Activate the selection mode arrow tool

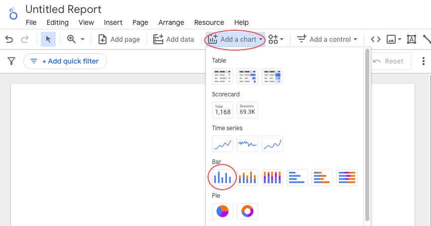[x=48, y=39]
